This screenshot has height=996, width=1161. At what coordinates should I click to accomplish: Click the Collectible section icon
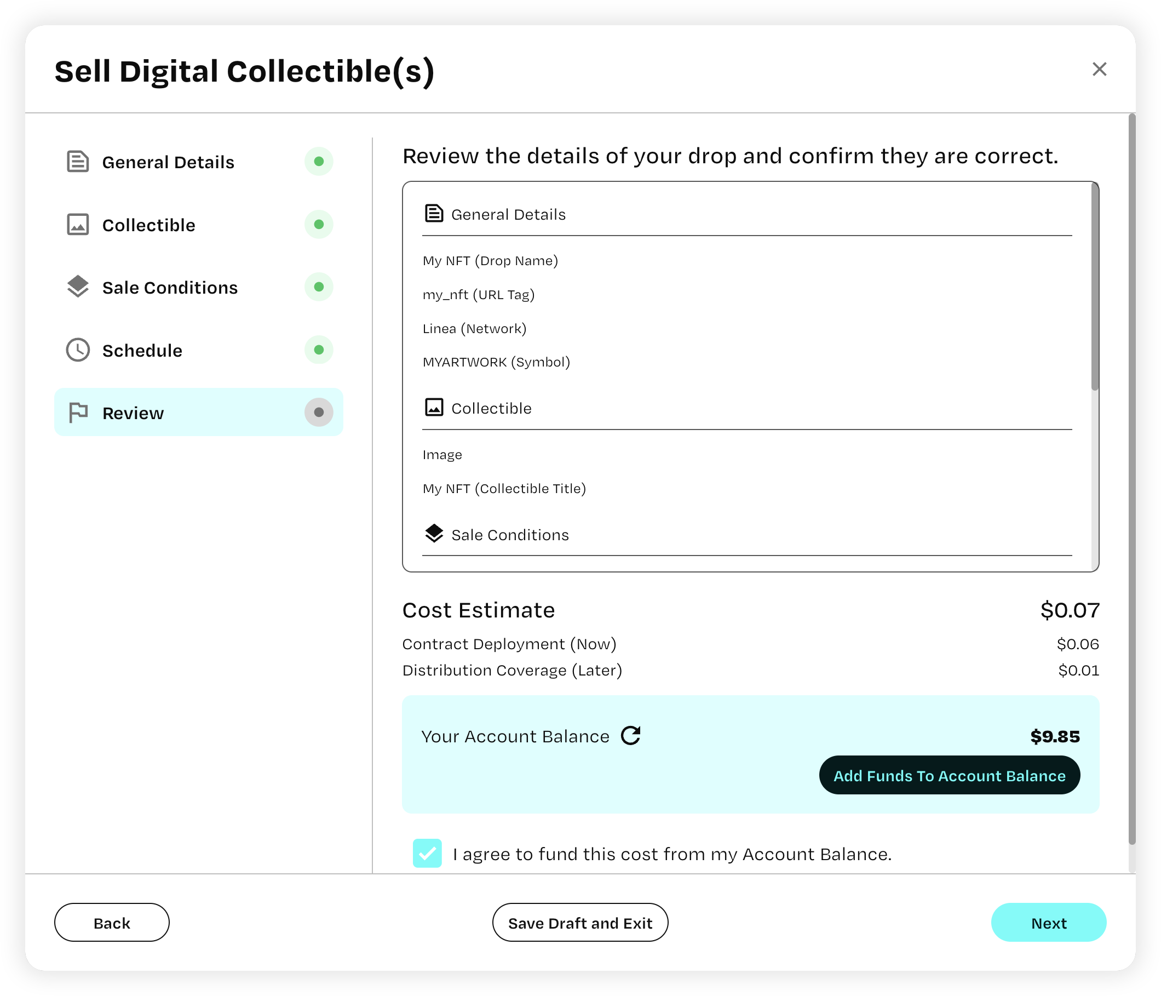(79, 224)
